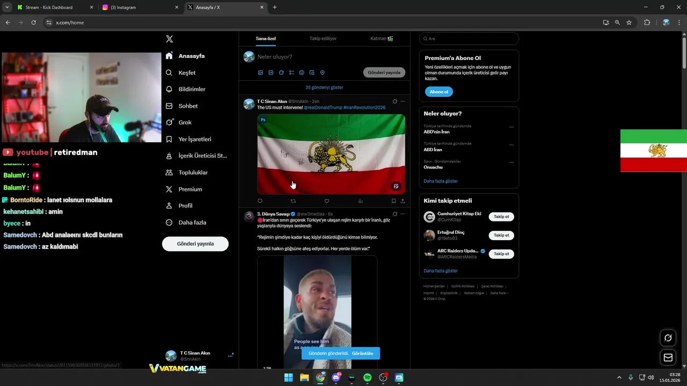Repost the Sinan Akın post
This screenshot has width=687, height=386.
(x=293, y=201)
